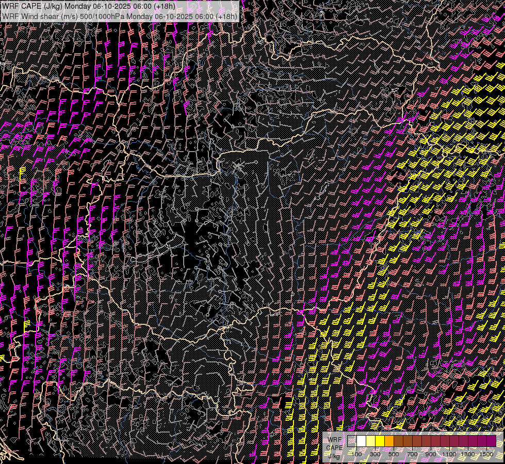Image resolution: width=505 pixels, height=464 pixels.
Task: Select the 1100 tick label in the legend
Action: pyautogui.click(x=449, y=454)
